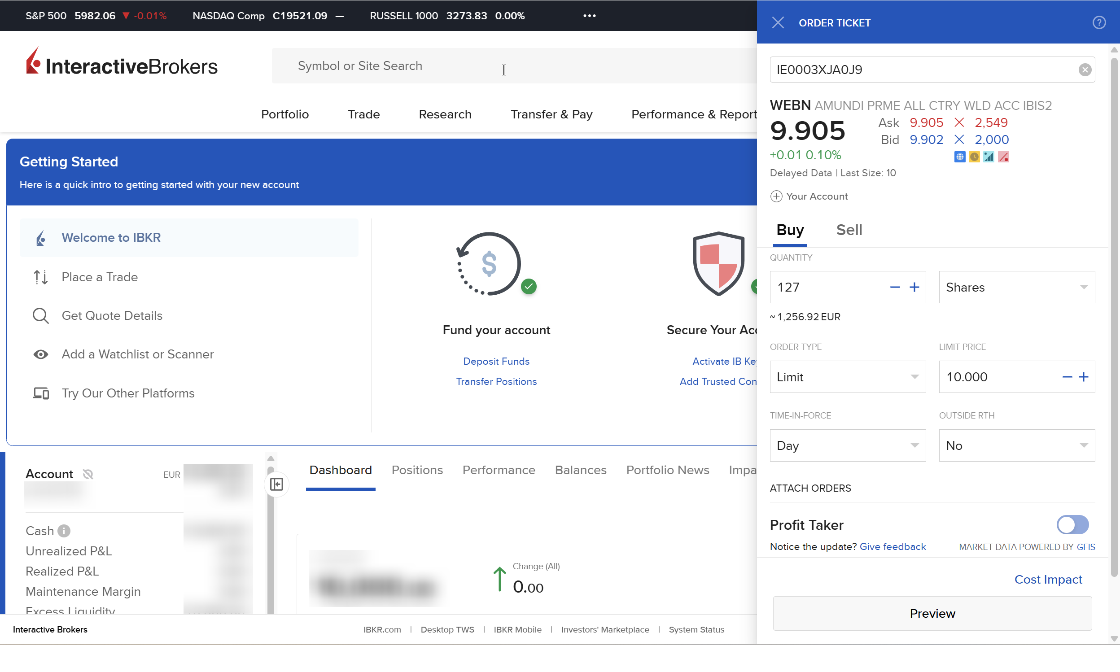Click the yellow clock icon under bid price
This screenshot has width=1120, height=672.
[974, 157]
